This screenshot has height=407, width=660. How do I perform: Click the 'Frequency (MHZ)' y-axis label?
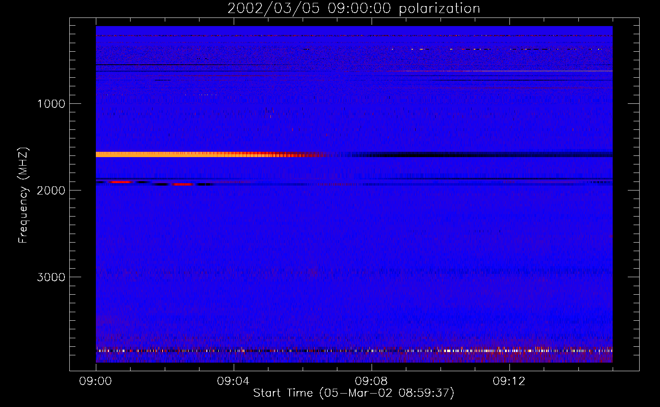coord(24,195)
